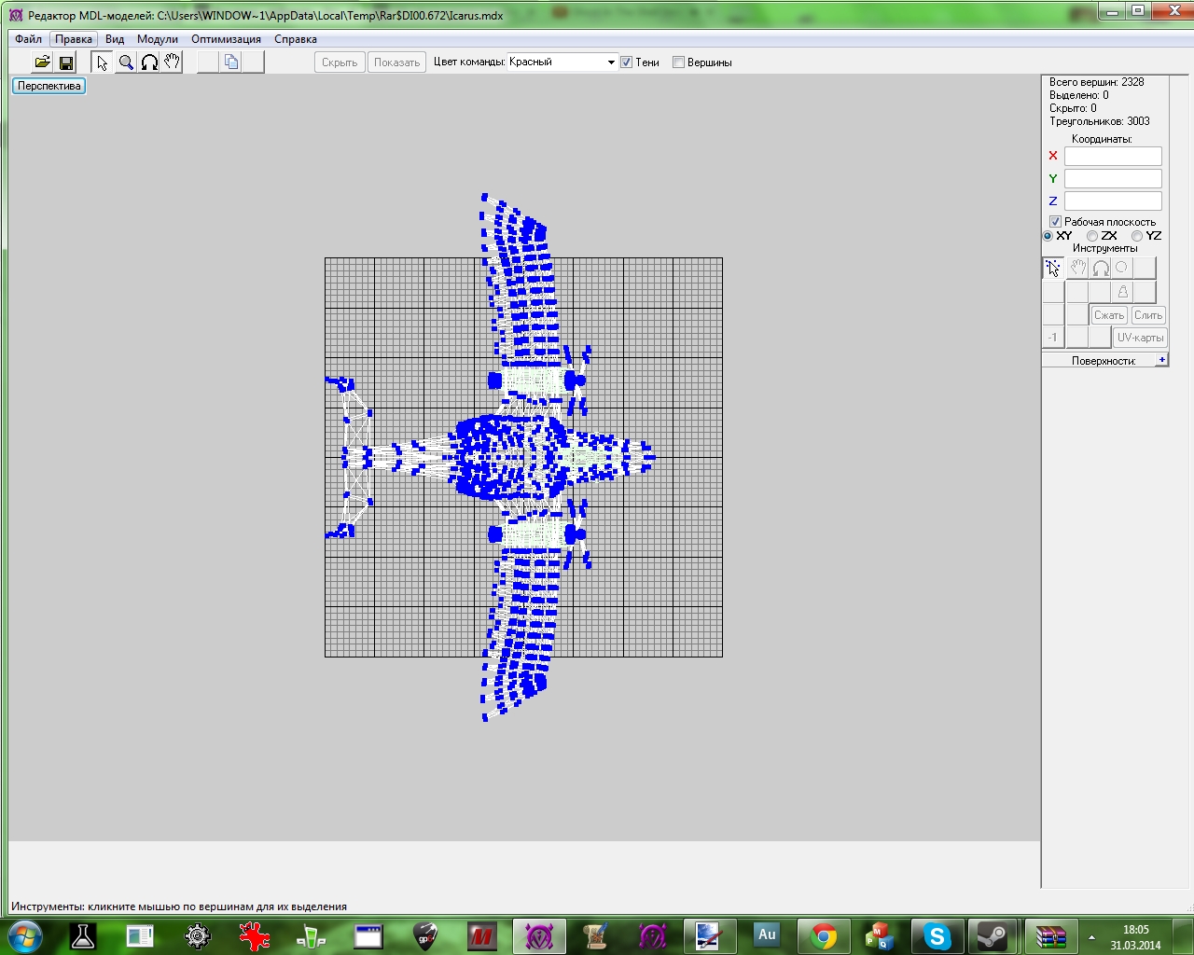Click the X coordinate input field
This screenshot has height=955, width=1194.
click(1113, 157)
